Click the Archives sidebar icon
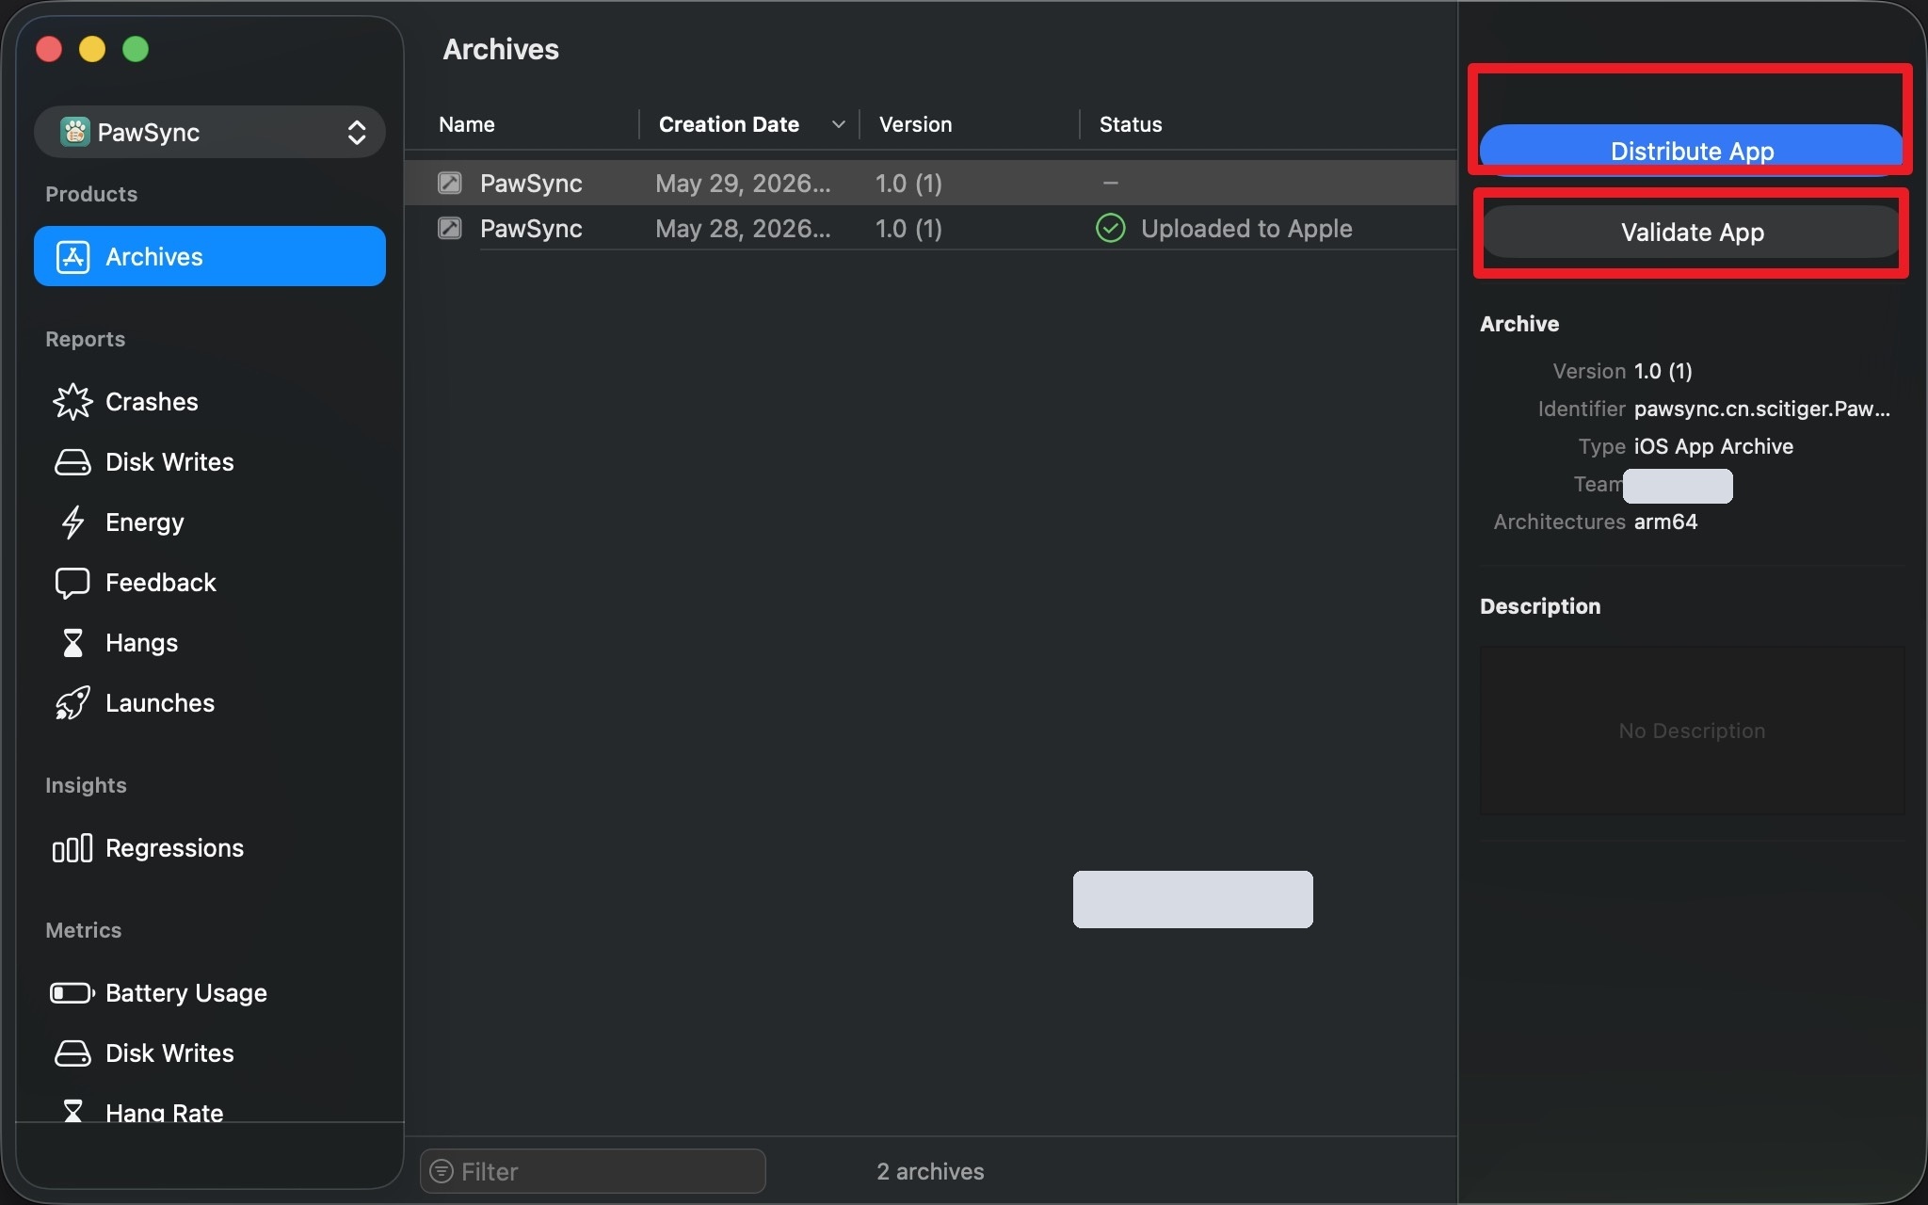Screen dimensions: 1928x1205 [72, 256]
